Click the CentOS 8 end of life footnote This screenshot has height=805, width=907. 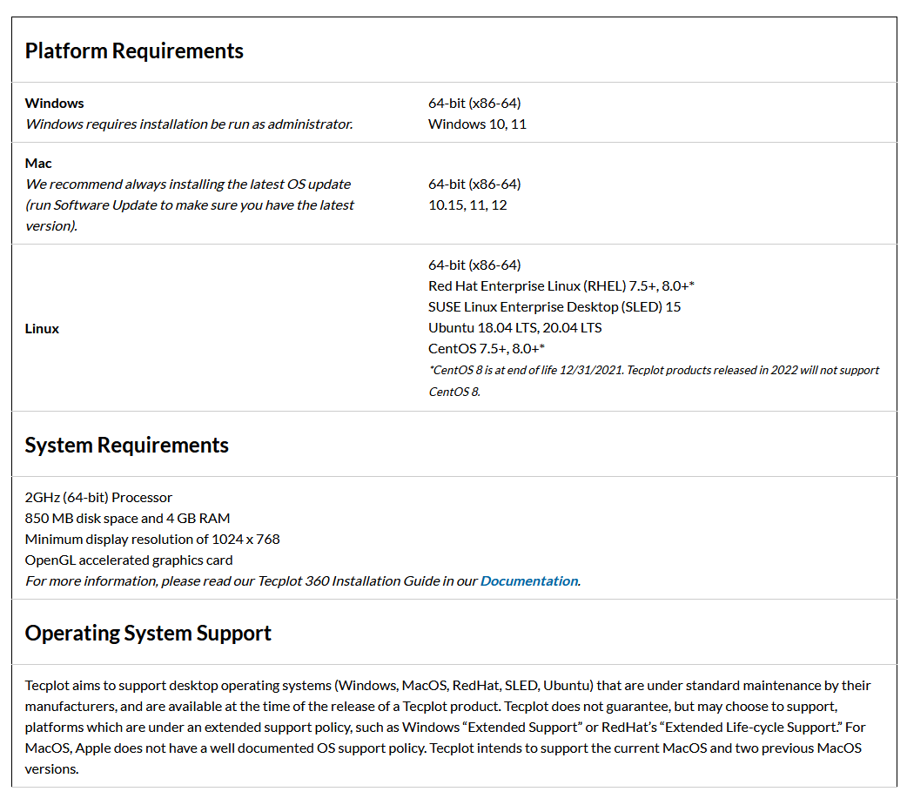click(654, 380)
